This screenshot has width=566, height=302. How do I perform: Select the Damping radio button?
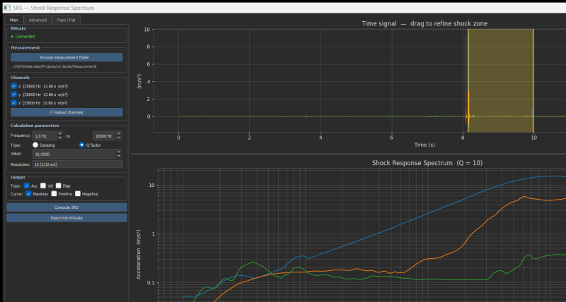pyautogui.click(x=35, y=145)
